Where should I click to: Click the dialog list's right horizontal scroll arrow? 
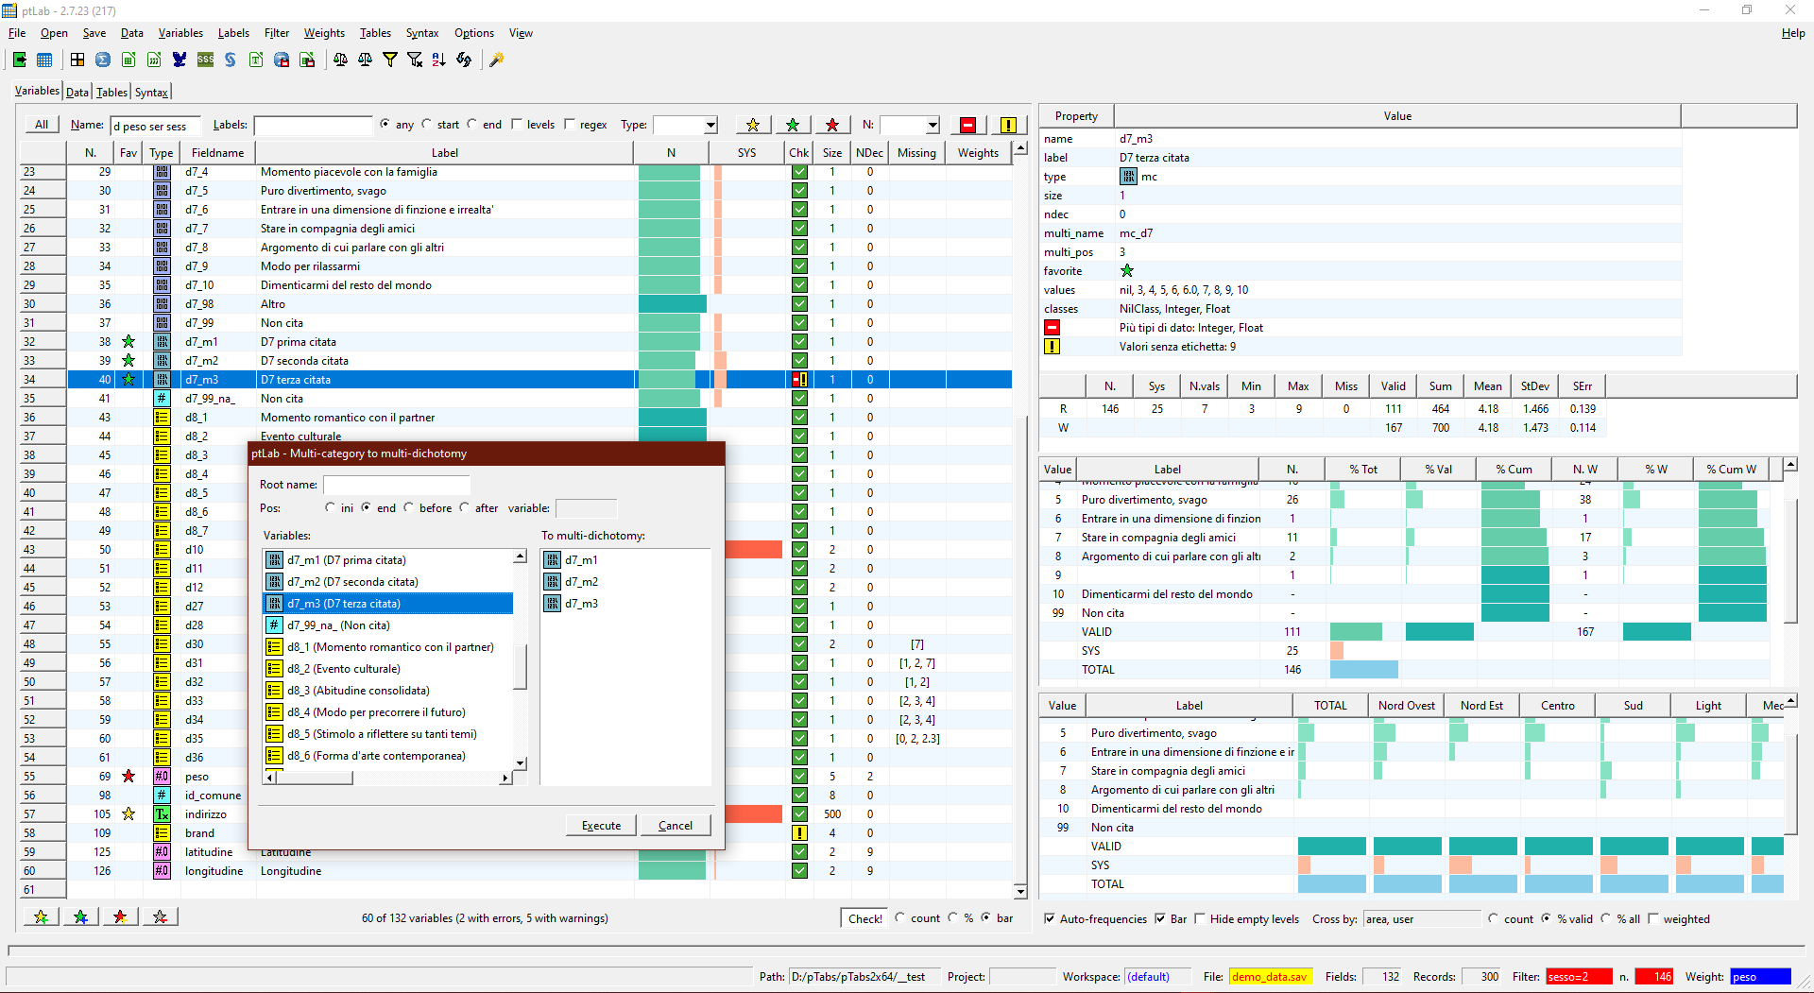[505, 778]
